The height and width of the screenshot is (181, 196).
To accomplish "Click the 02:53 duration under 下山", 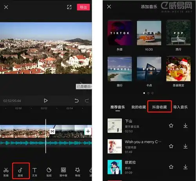I will pos(129,131).
